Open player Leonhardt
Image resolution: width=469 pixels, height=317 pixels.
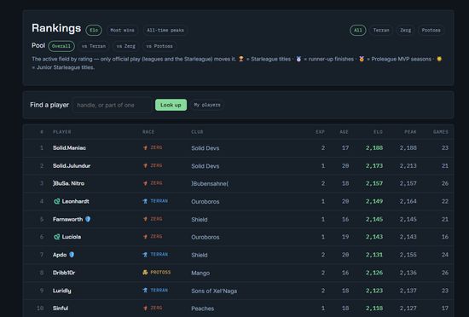(75, 201)
